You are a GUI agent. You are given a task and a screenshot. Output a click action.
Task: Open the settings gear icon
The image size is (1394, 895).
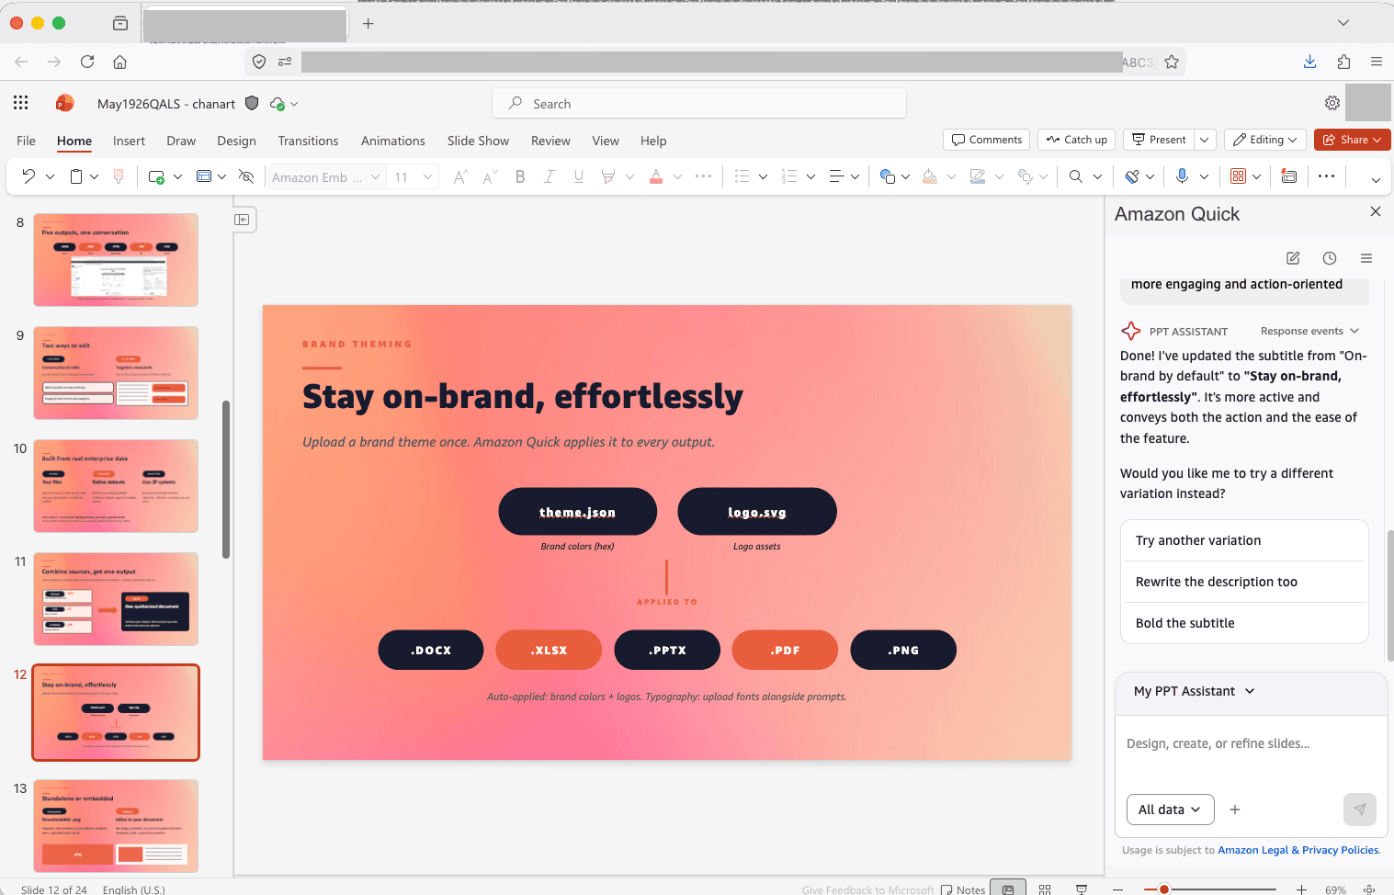tap(1332, 103)
